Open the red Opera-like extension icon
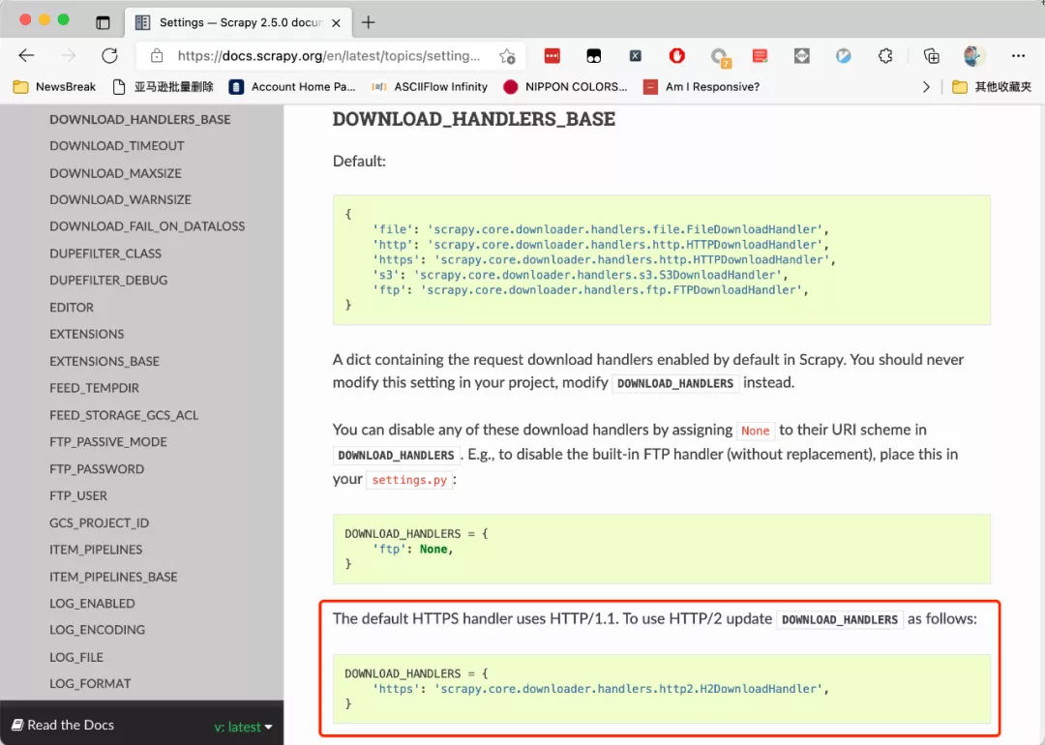 (677, 56)
